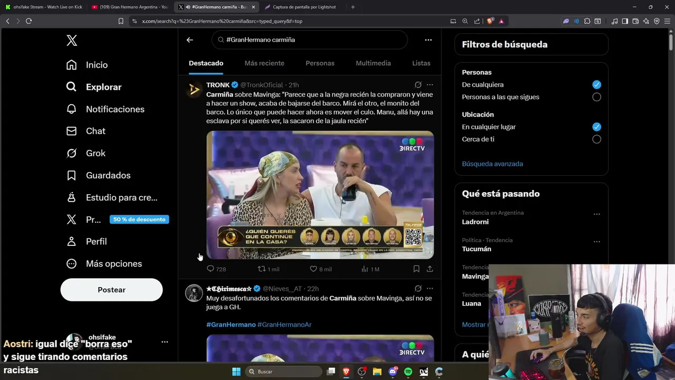Switch to Listas tab
This screenshot has height=380, width=675.
click(x=421, y=63)
